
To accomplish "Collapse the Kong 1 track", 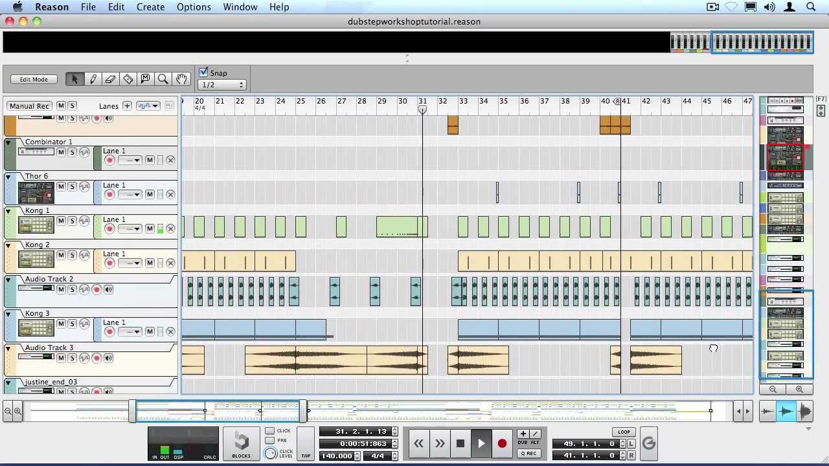I will tap(8, 210).
